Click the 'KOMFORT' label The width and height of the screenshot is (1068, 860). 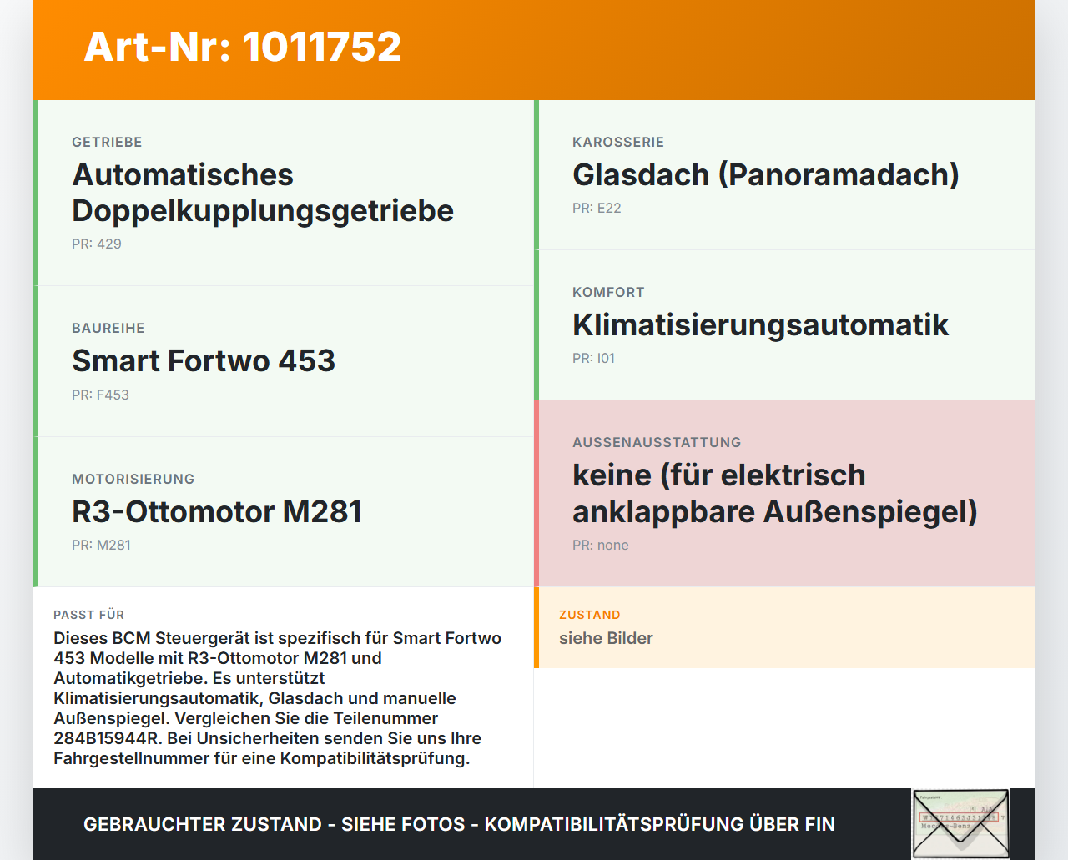tap(608, 292)
